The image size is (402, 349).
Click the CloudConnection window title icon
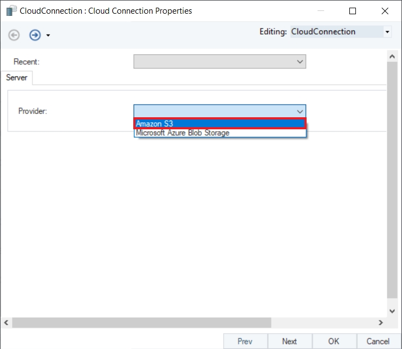(11, 11)
